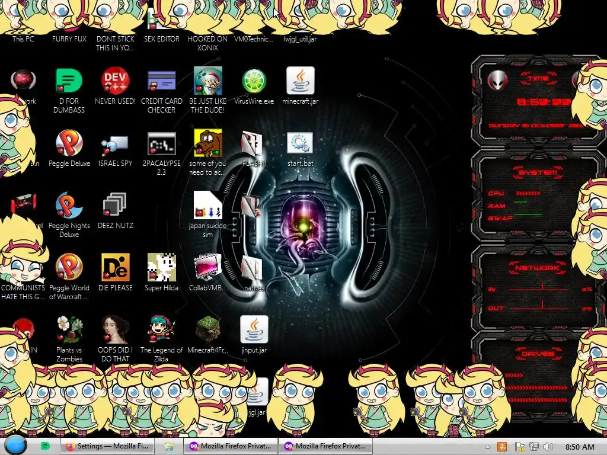Select the BE JUST LIKE THE DUDE! icon

coord(208,81)
